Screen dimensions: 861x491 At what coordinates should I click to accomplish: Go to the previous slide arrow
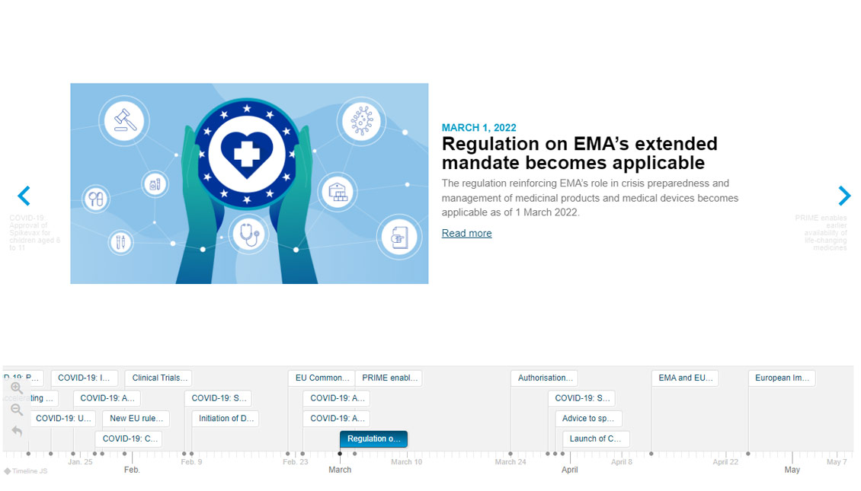[x=24, y=196]
